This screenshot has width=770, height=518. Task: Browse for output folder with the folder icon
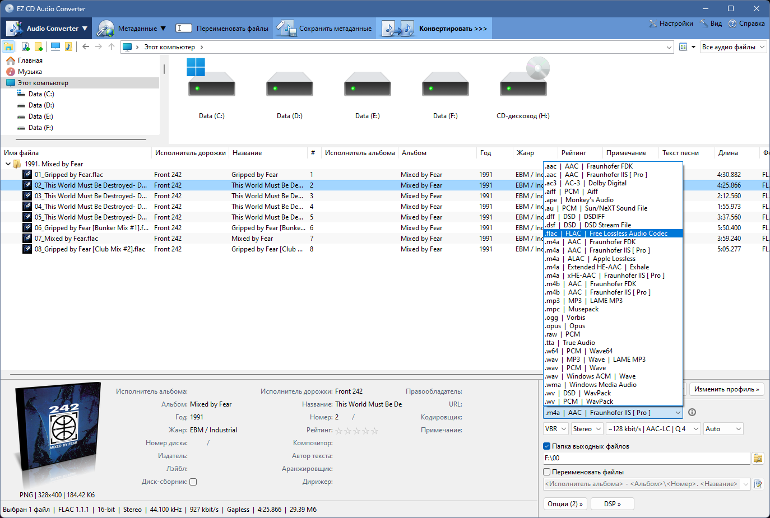click(x=758, y=458)
